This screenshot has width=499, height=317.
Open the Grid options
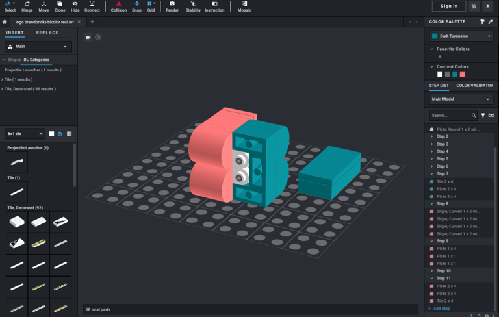(151, 6)
